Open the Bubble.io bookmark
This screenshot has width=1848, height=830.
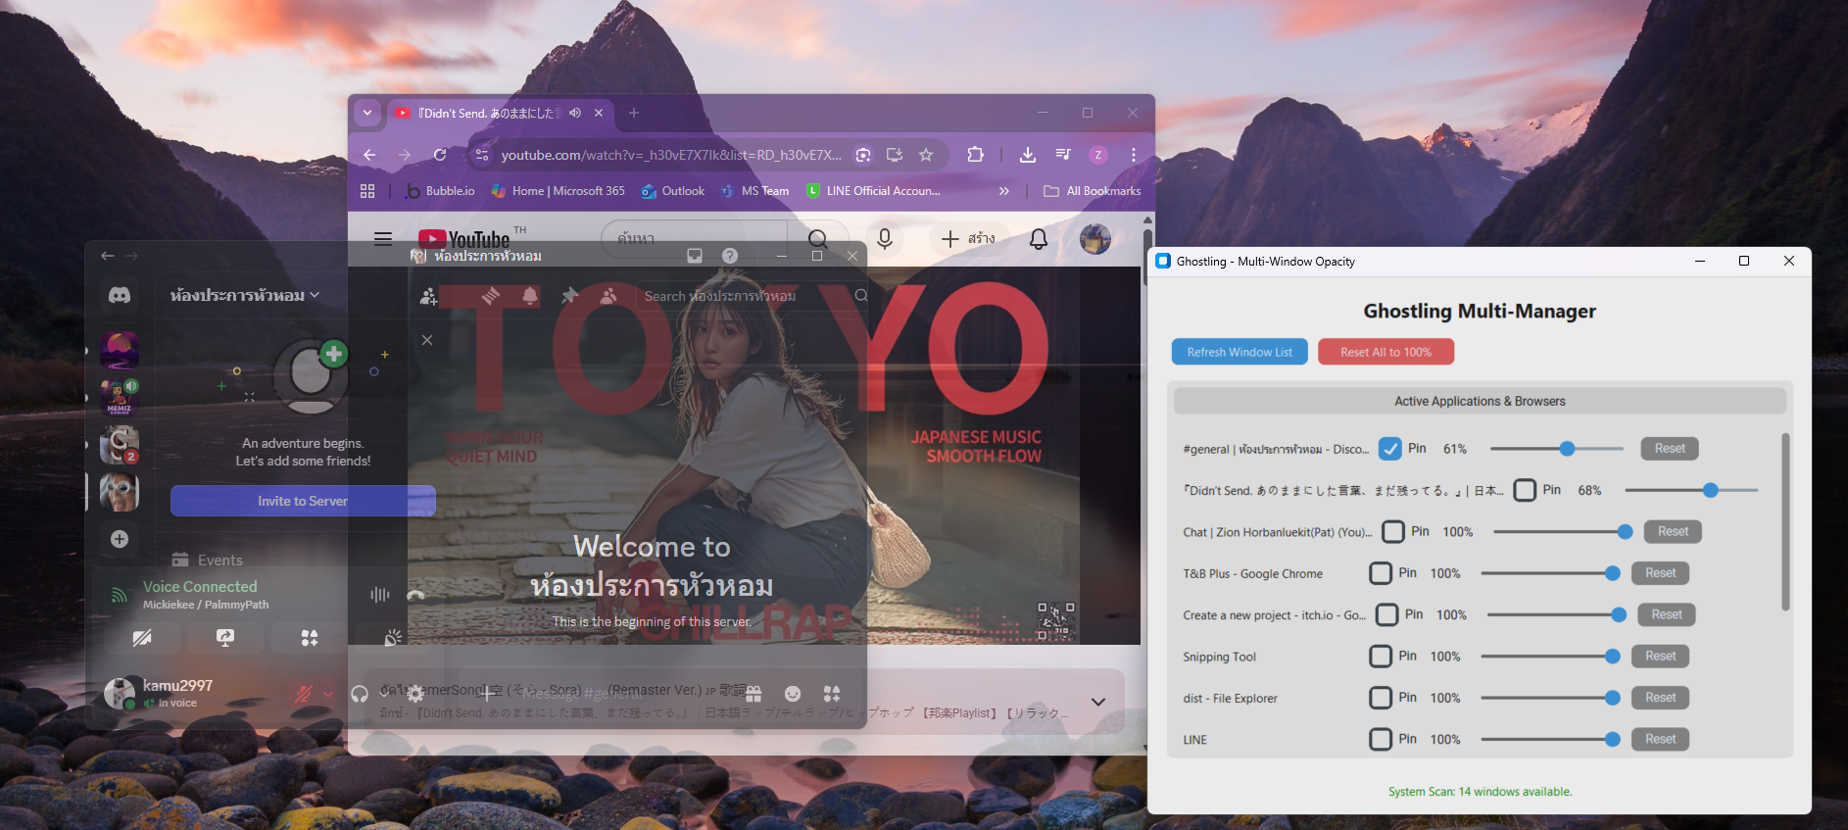440,191
